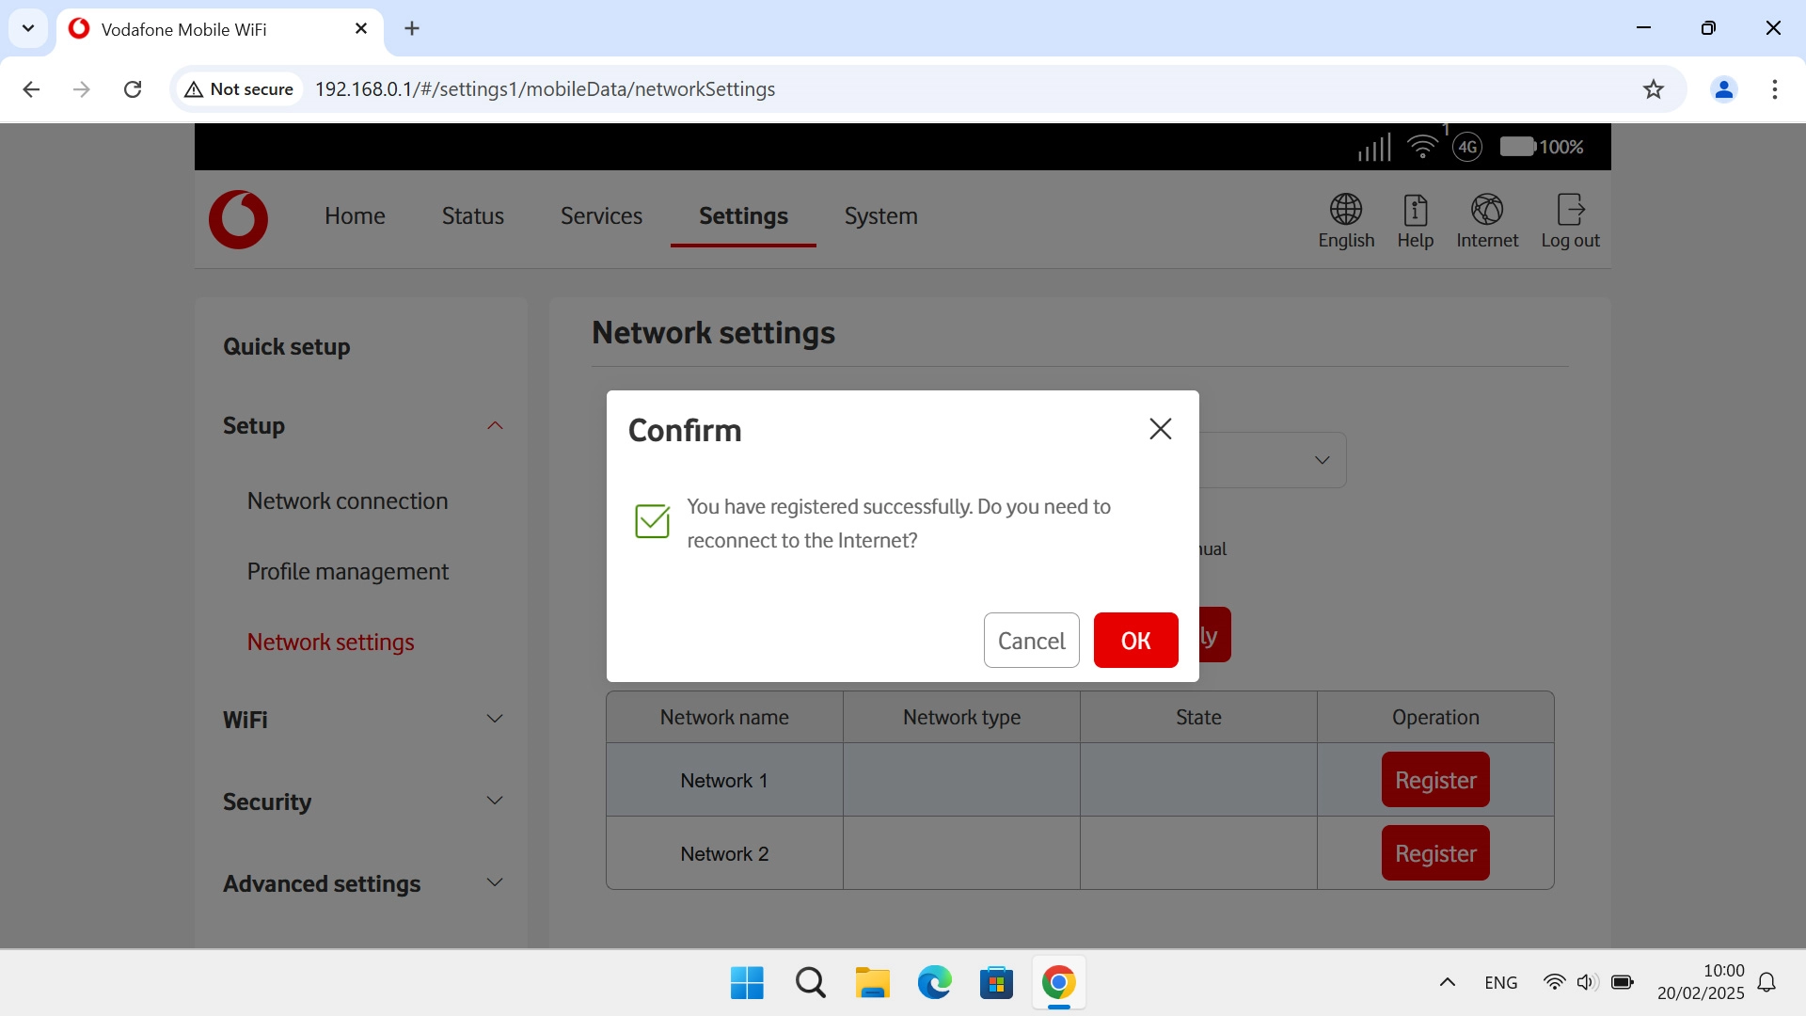
Task: Switch to the System tab
Action: point(880,216)
